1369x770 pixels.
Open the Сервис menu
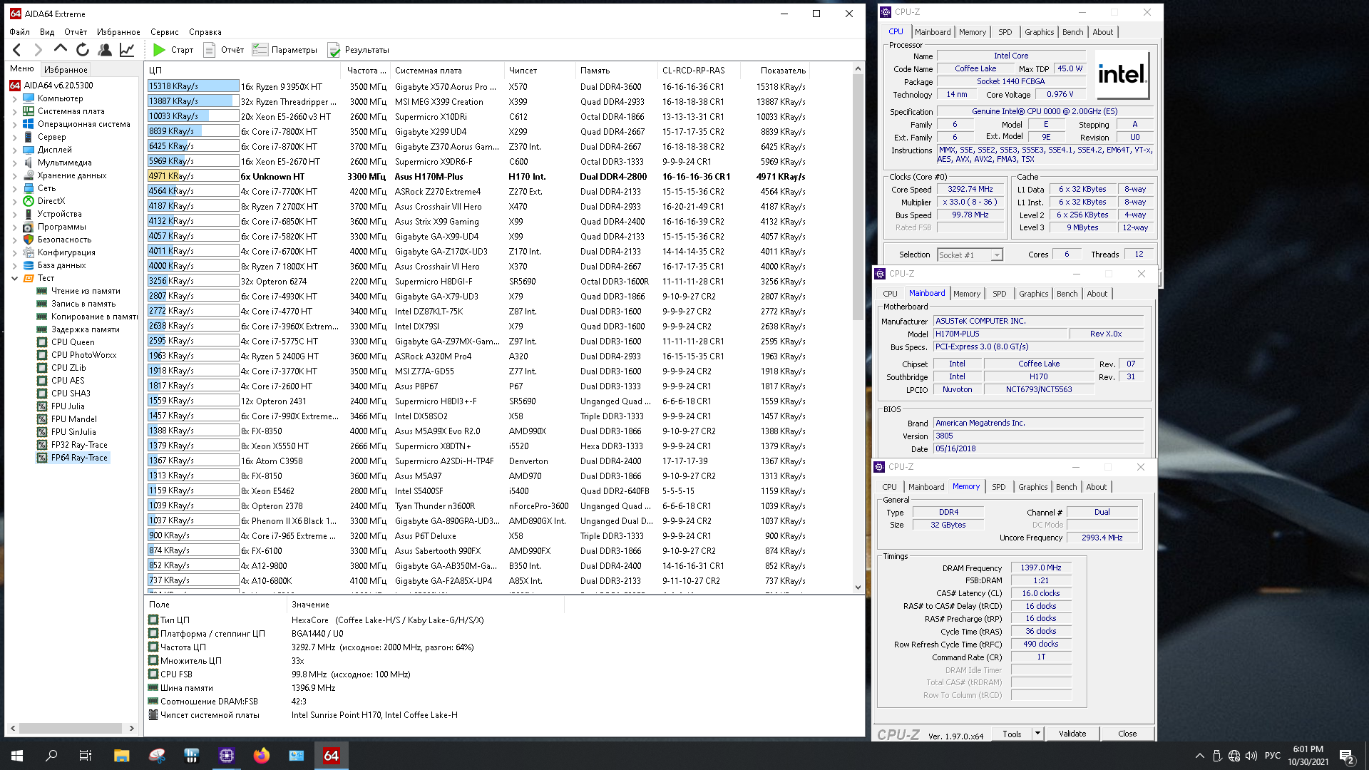coord(164,32)
